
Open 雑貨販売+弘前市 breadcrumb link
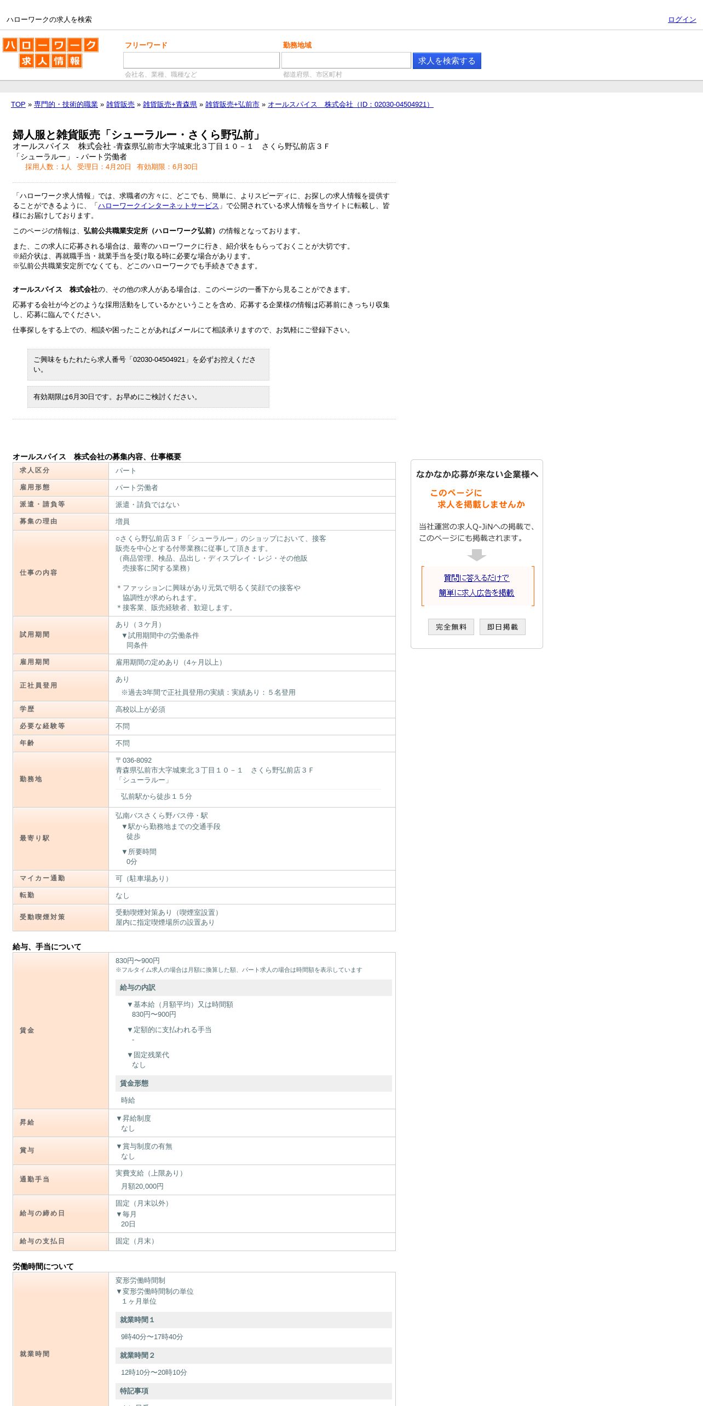coord(232,105)
